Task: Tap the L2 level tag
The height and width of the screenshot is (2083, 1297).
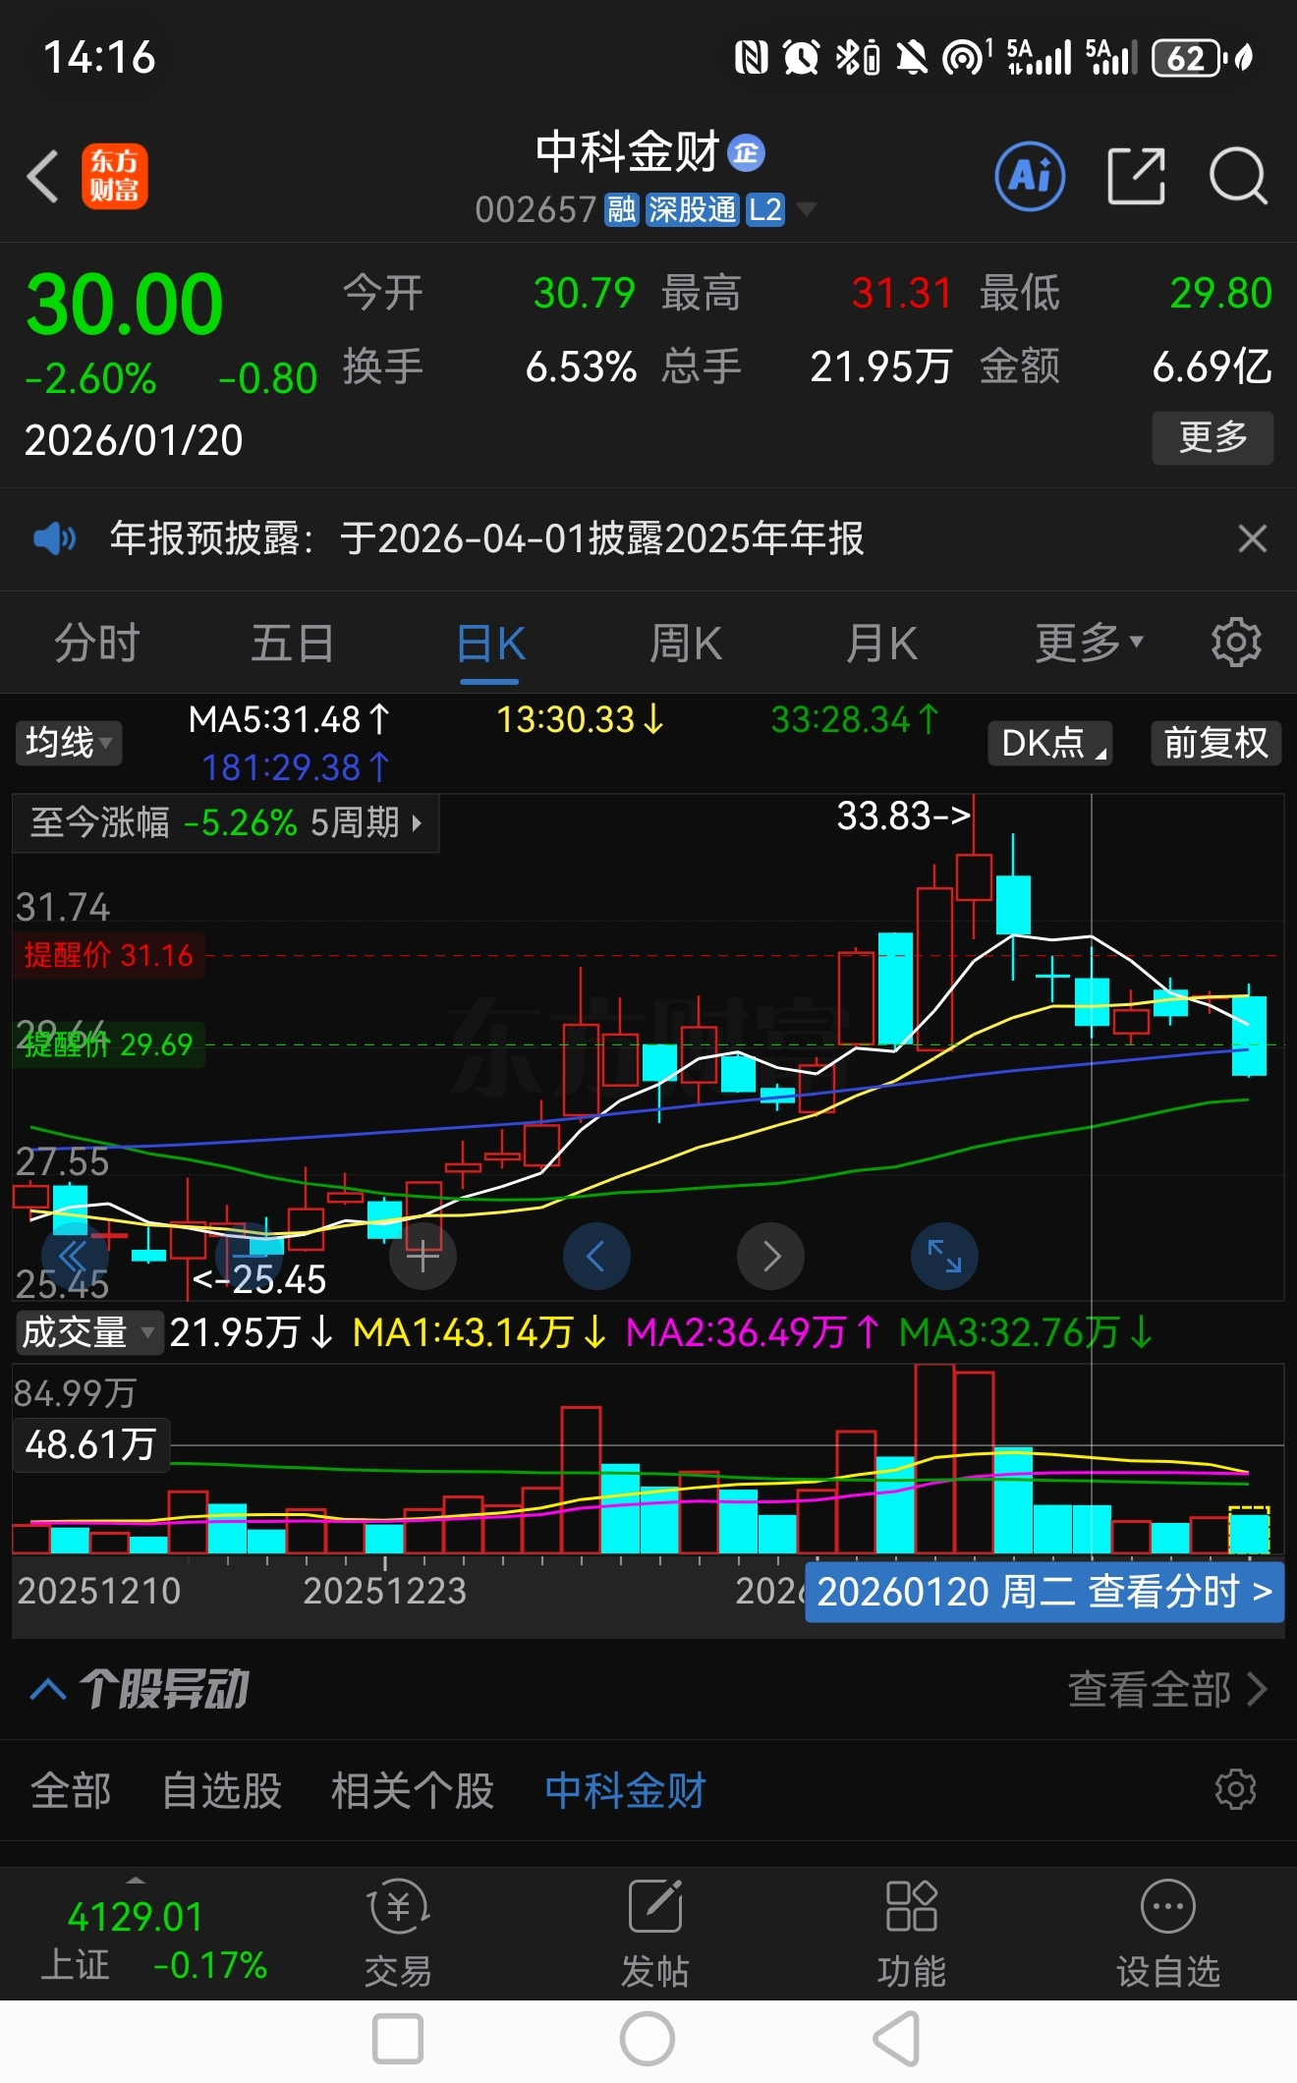Action: 764,209
